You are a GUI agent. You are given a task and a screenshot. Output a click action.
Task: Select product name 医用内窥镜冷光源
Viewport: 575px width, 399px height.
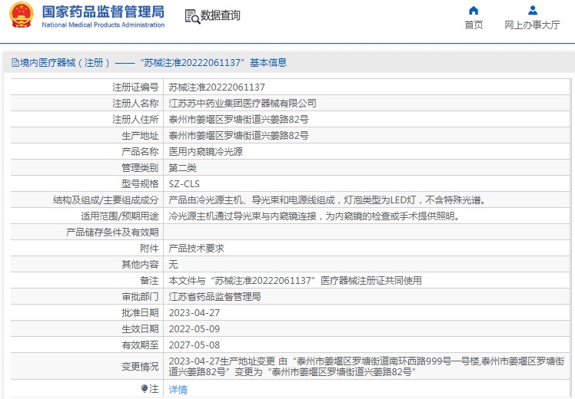tap(206, 152)
